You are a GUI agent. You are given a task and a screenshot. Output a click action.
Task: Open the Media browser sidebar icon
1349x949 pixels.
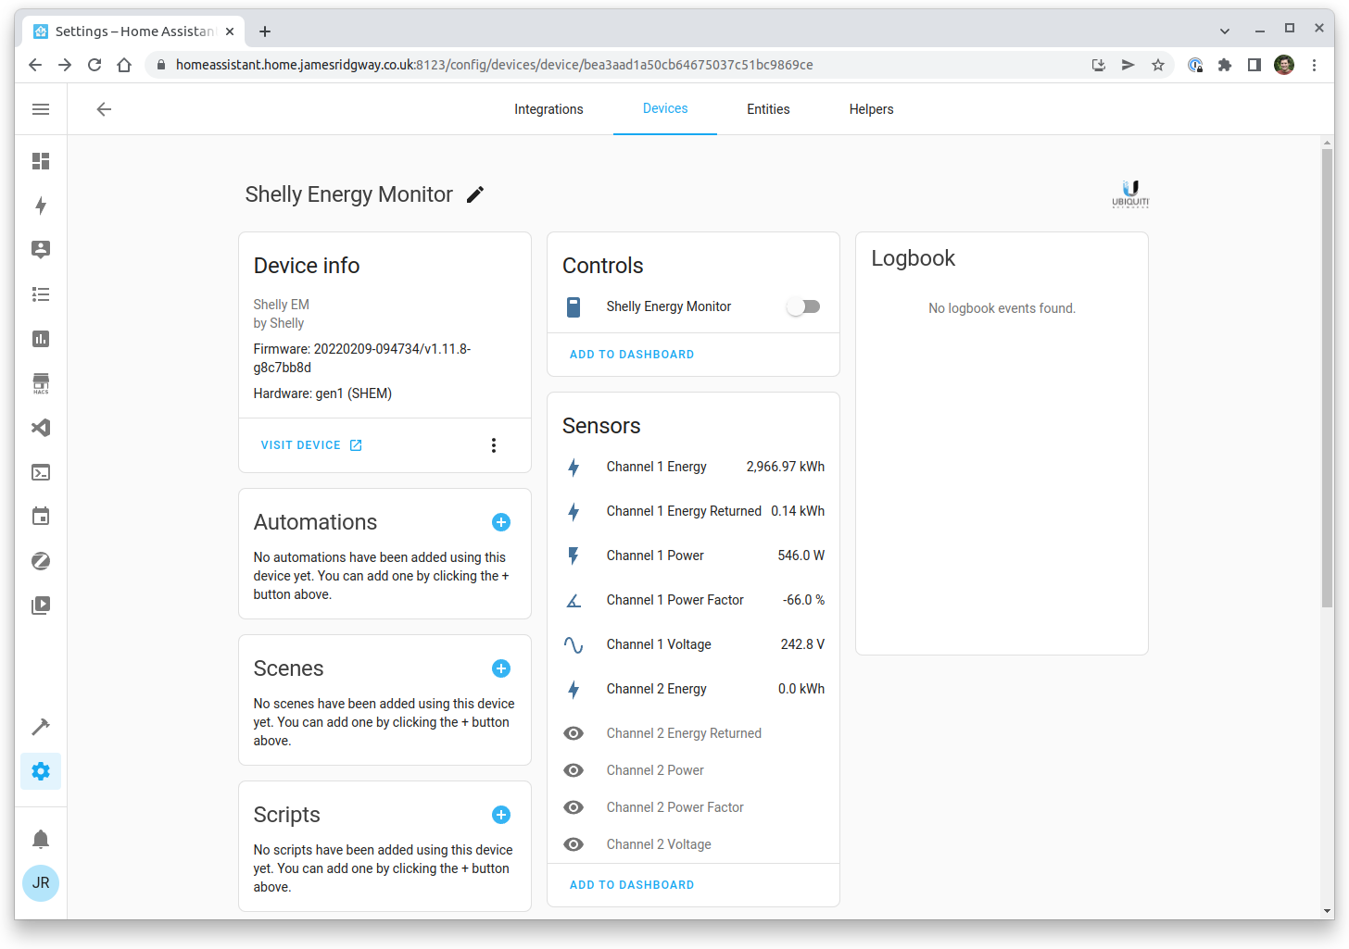pyautogui.click(x=41, y=605)
